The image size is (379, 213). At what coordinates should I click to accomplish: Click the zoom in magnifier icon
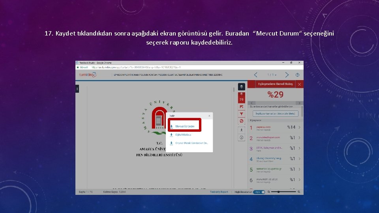click(x=299, y=192)
